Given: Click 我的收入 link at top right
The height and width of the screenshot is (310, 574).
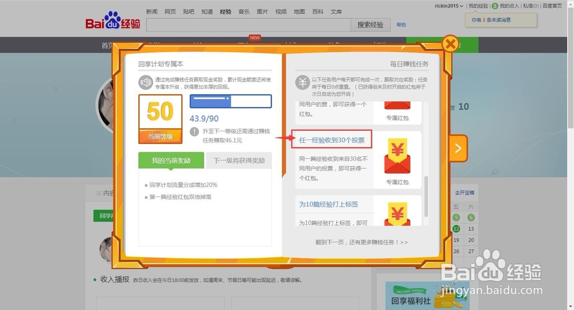Looking at the screenshot, I should [x=509, y=6].
